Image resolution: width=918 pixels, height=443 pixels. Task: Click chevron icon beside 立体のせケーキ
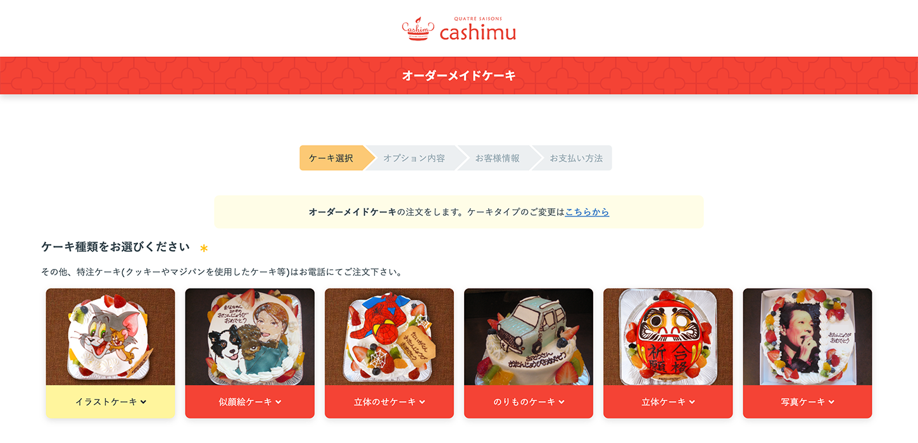[x=422, y=402]
